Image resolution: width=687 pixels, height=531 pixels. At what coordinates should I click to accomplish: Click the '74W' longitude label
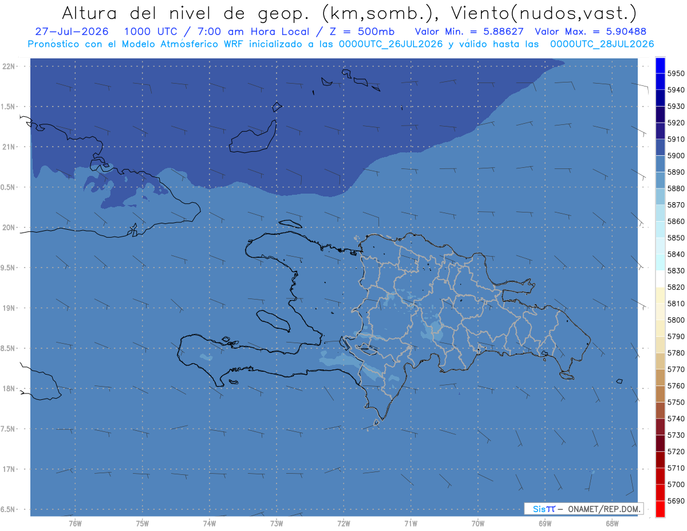(210, 523)
